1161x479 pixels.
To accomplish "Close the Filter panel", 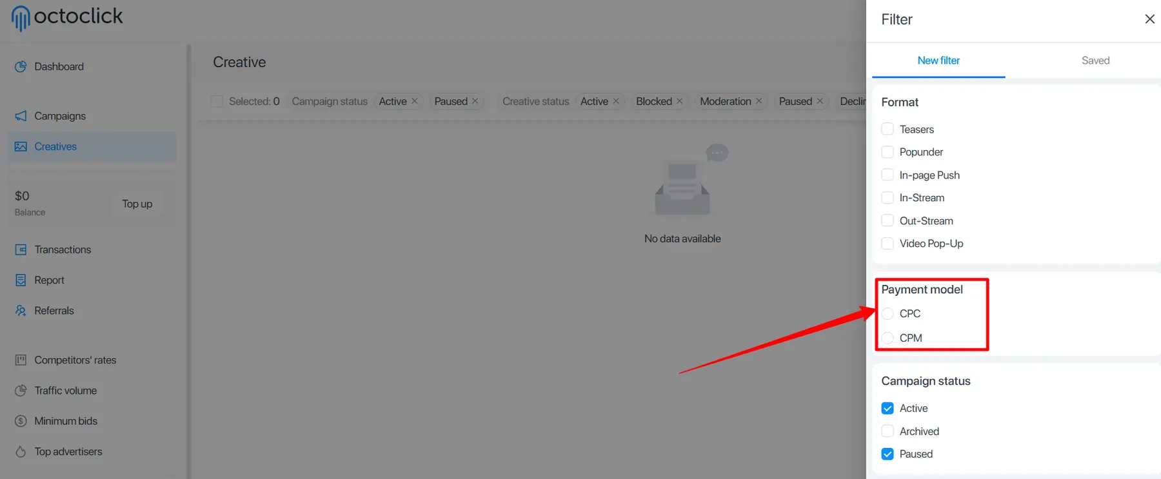I will click(x=1149, y=19).
